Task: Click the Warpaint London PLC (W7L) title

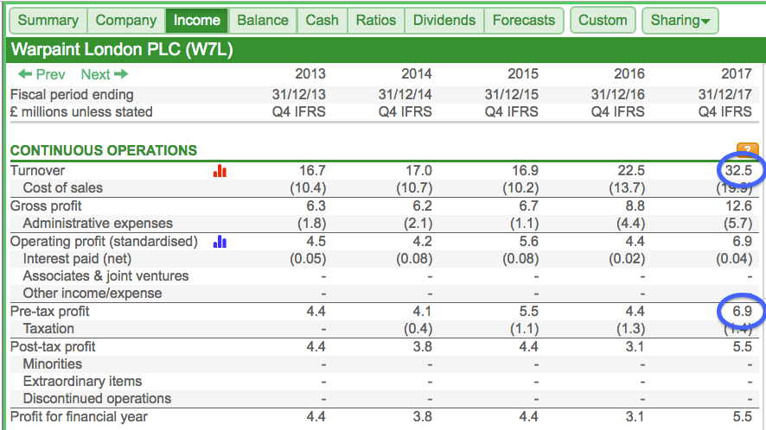Action: pyautogui.click(x=122, y=49)
